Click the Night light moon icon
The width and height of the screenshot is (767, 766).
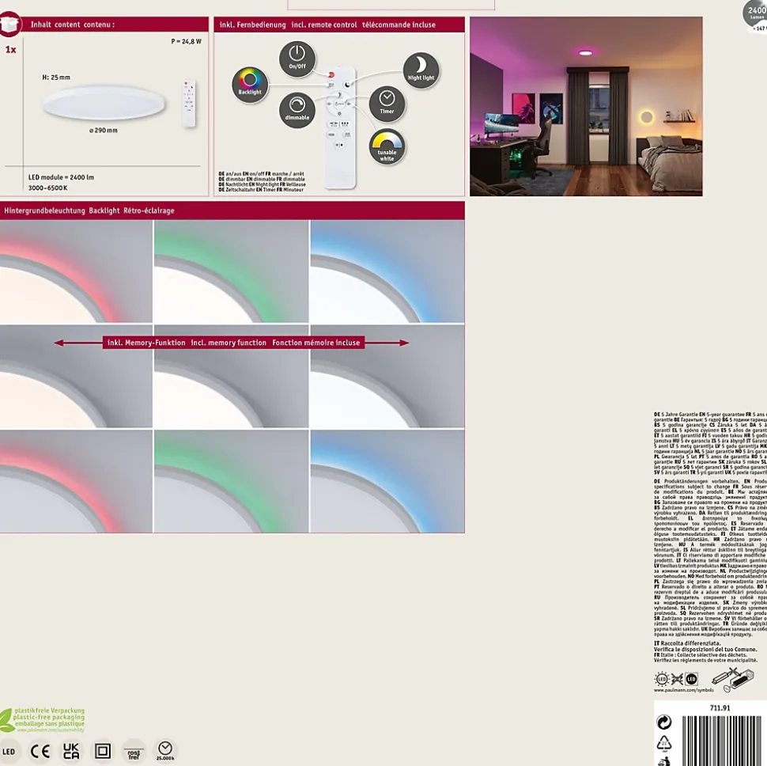coord(421,70)
